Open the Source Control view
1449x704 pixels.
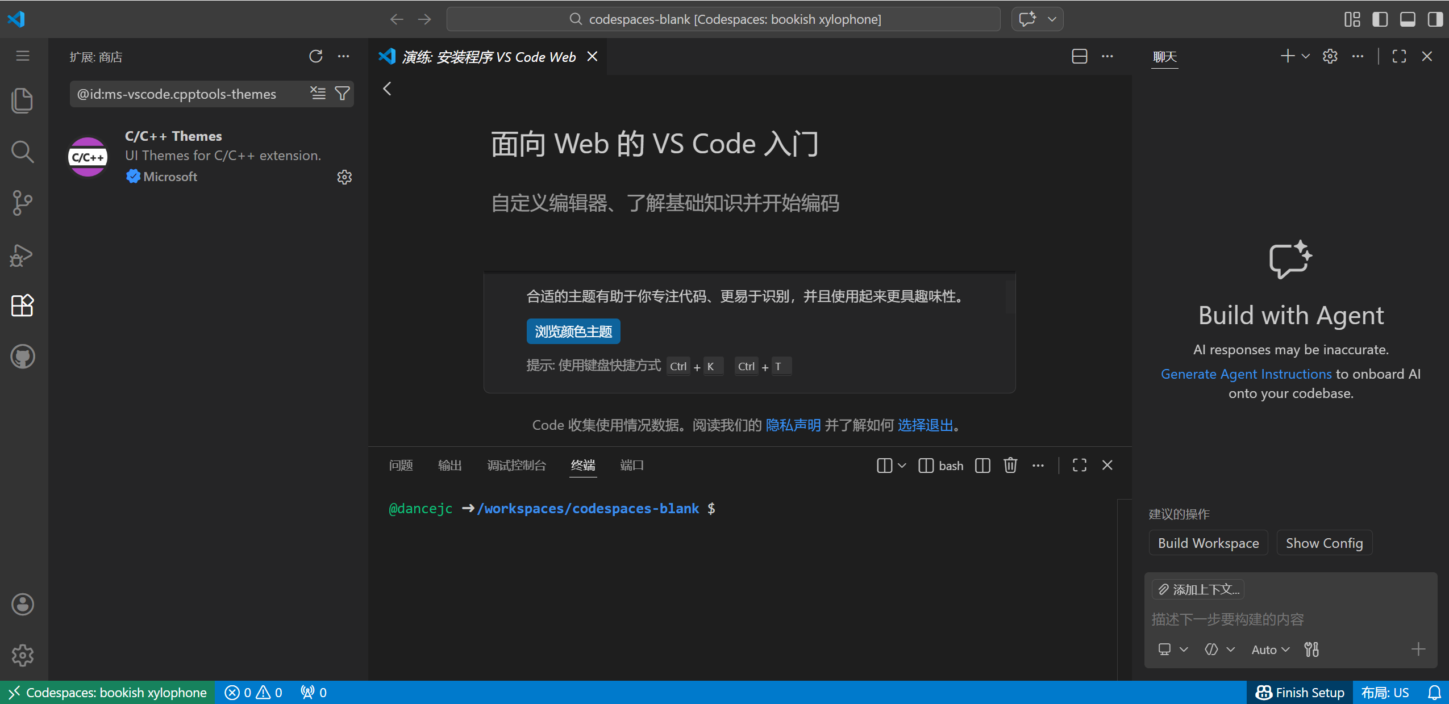click(22, 203)
